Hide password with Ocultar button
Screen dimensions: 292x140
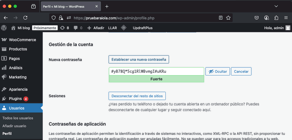tap(218, 71)
